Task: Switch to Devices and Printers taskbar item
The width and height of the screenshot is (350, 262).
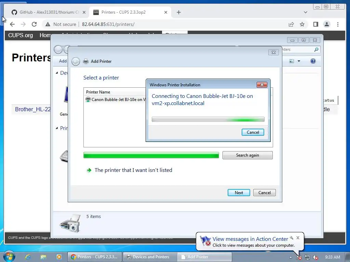Action: 150,257
